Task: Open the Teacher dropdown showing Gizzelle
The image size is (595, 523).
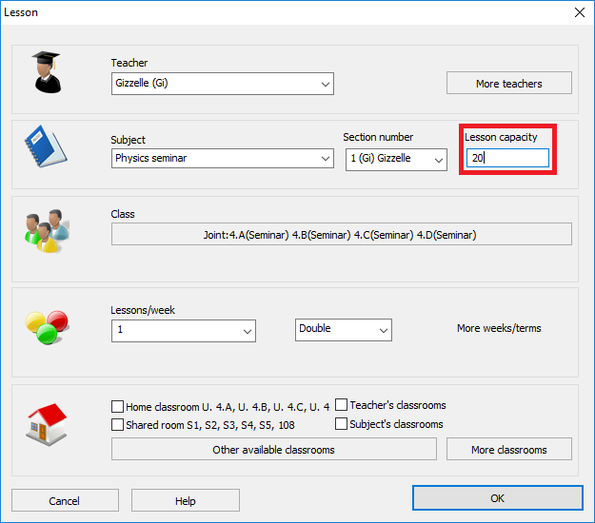Action: [222, 84]
